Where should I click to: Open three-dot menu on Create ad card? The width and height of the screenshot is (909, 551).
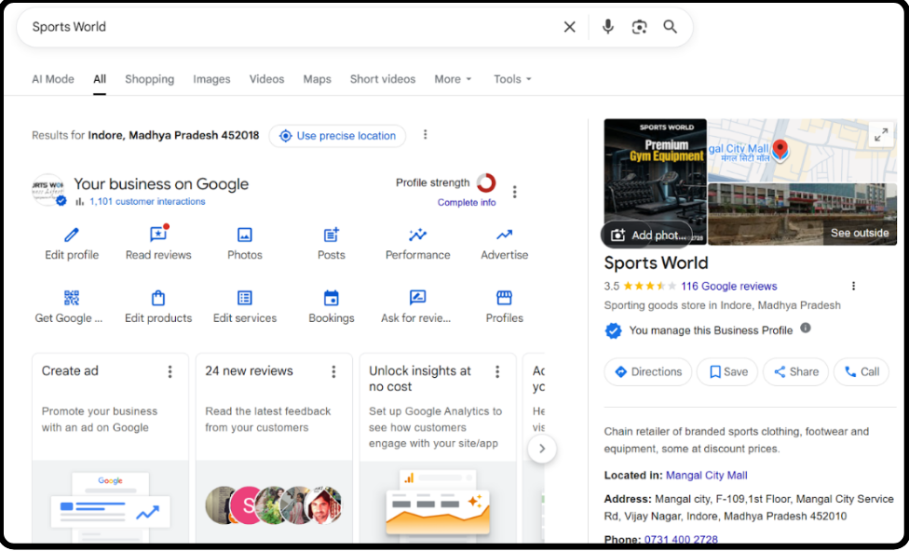(x=170, y=371)
